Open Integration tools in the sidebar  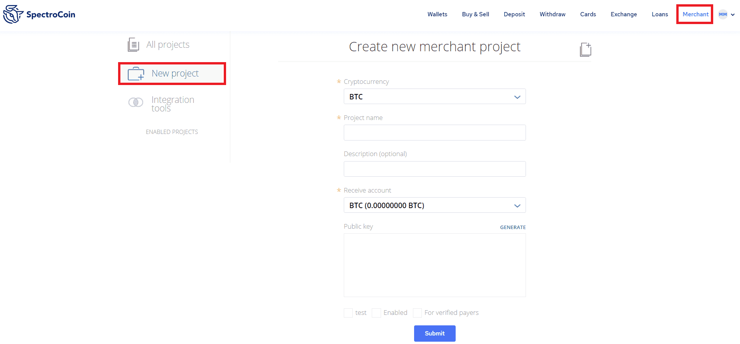click(x=173, y=104)
